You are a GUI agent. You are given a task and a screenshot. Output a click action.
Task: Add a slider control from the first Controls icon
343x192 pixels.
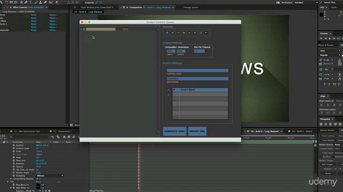point(167,33)
